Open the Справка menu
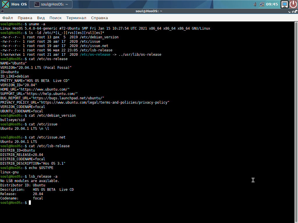This screenshot has height=223, width=298. (x=100, y=18)
